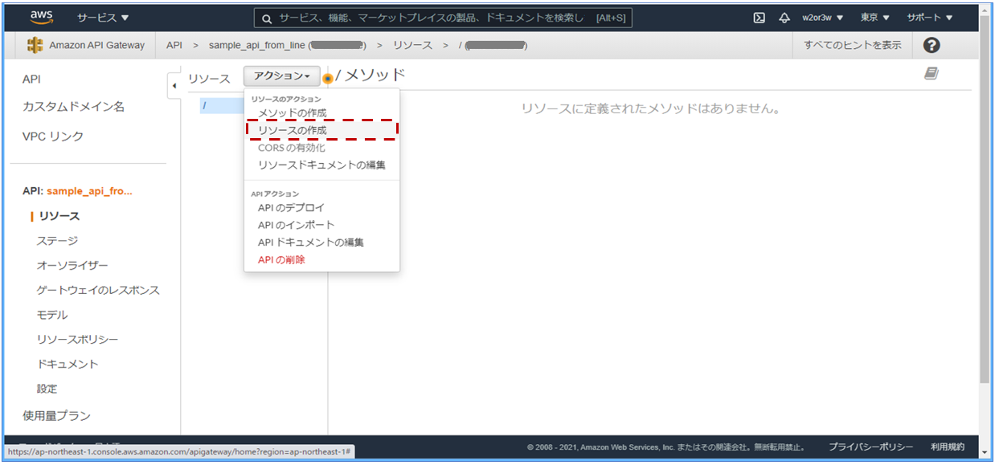Image resolution: width=995 pixels, height=465 pixels.
Task: Open the API documentation book icon
Action: point(930,72)
